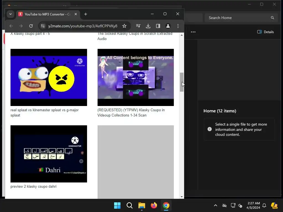
Task: Open real splaat vs kinemaster splaat thumbnail
Action: (49, 77)
